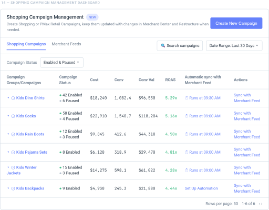
Task: Click the ROAS column header
Action: 170,80
